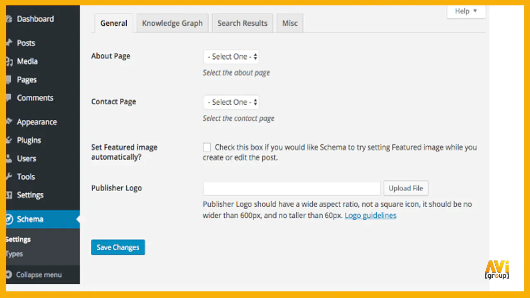Switch to the Misc tab
The image size is (530, 298).
[x=290, y=23]
